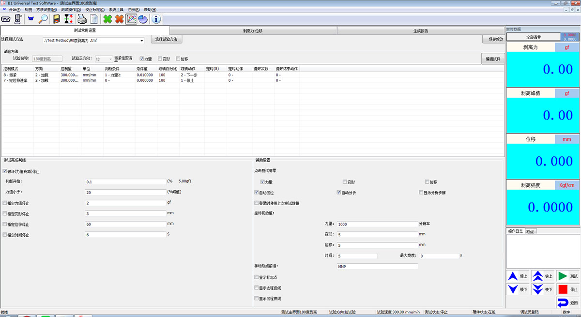Toggle 力量 checkbox beside 预紧谁否清零

pos(142,59)
